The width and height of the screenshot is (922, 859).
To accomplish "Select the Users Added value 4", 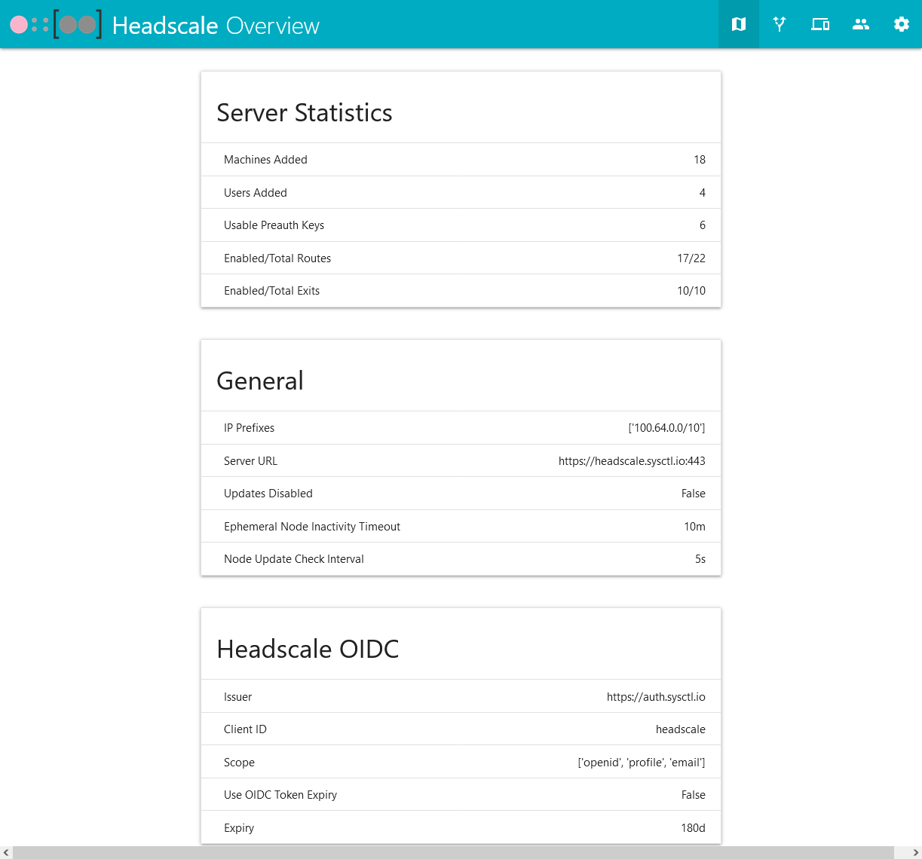I will (703, 193).
